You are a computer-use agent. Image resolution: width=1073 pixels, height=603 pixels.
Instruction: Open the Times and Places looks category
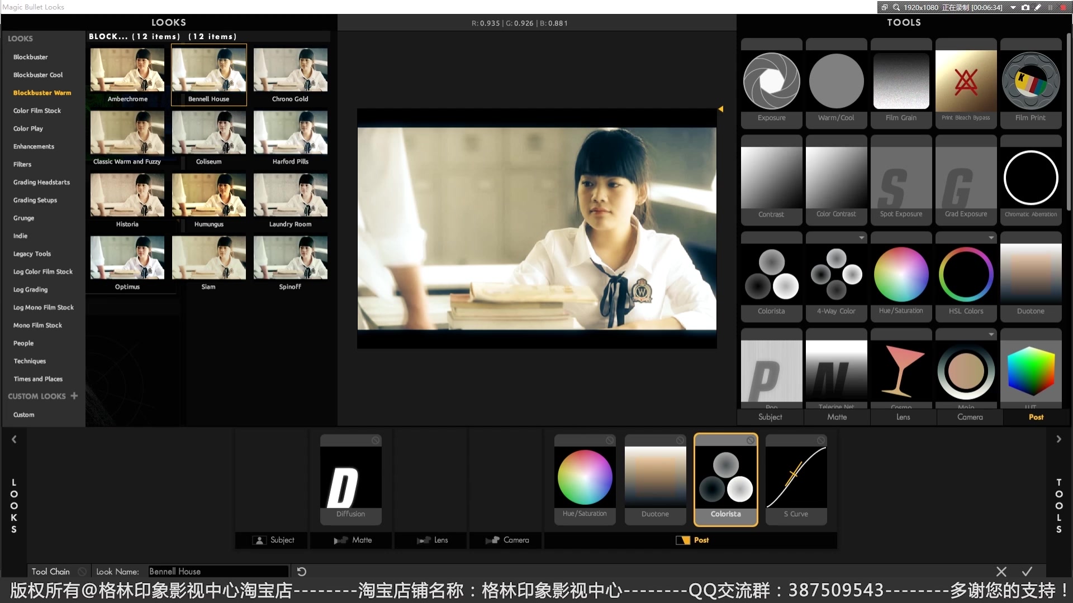pos(38,379)
